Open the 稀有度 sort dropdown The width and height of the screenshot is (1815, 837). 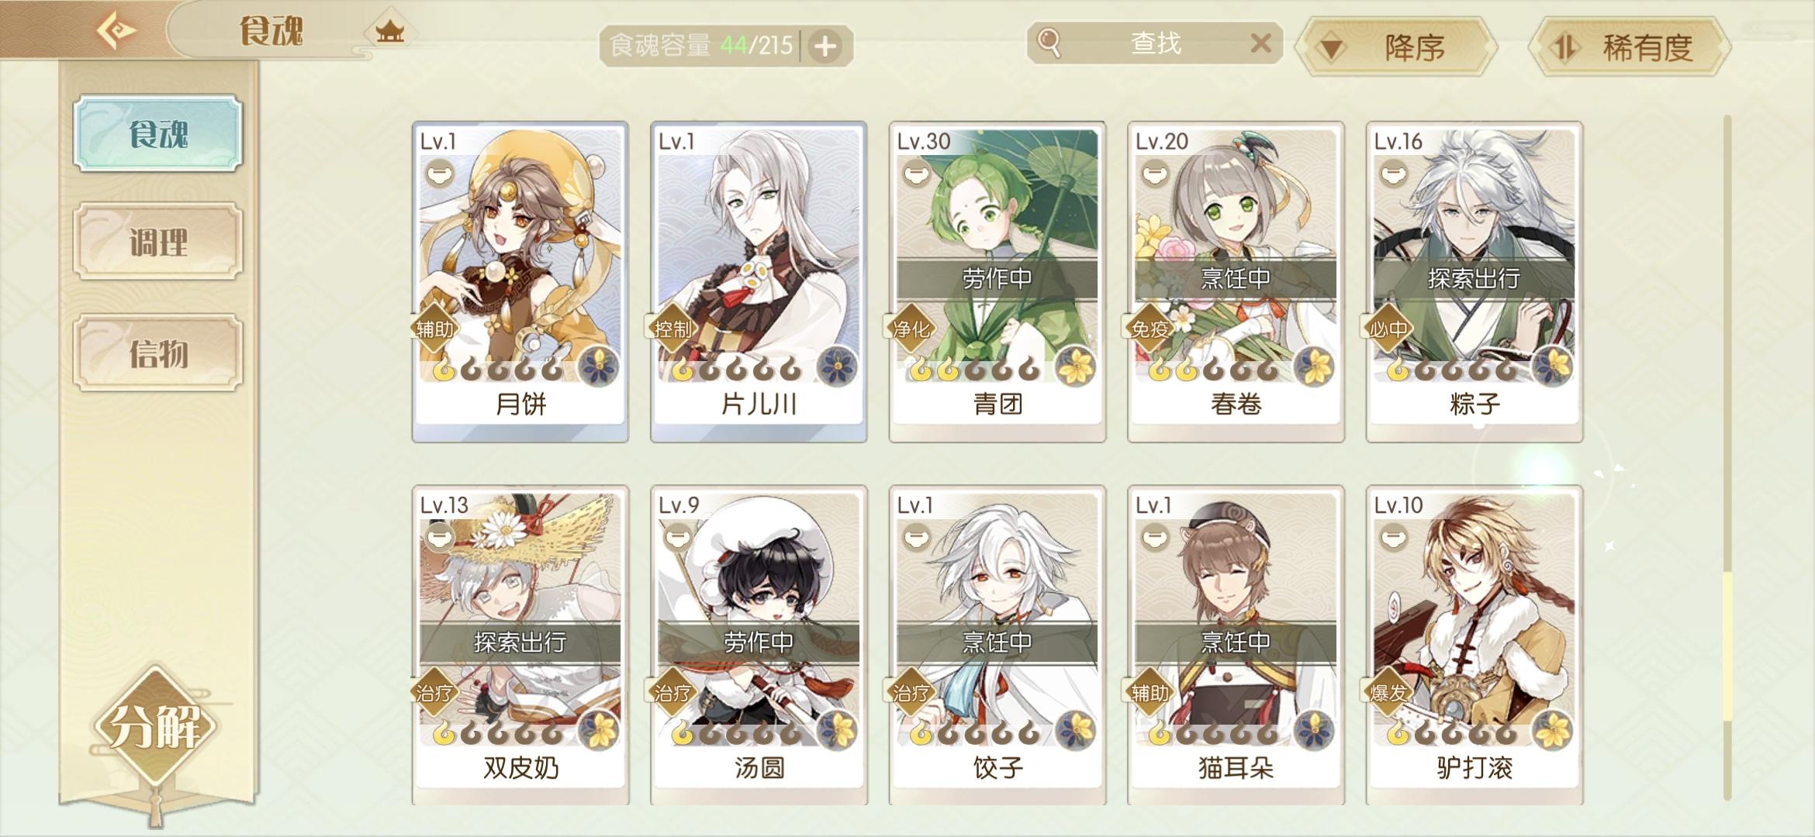1630,48
